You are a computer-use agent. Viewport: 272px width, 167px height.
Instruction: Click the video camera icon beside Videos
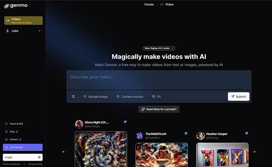pyautogui.click(x=8, y=21)
